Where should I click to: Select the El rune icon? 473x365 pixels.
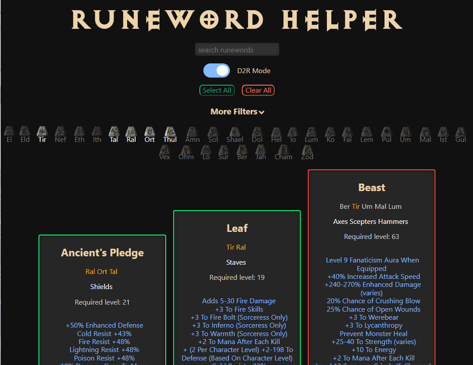[x=9, y=131]
